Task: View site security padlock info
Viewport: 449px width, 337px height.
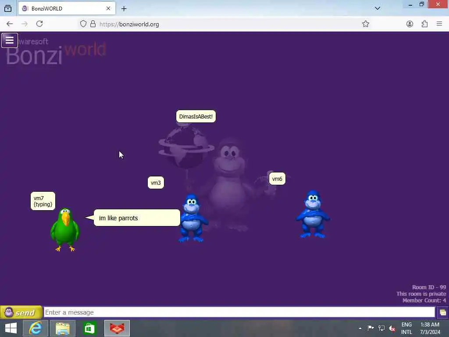Action: click(x=93, y=24)
